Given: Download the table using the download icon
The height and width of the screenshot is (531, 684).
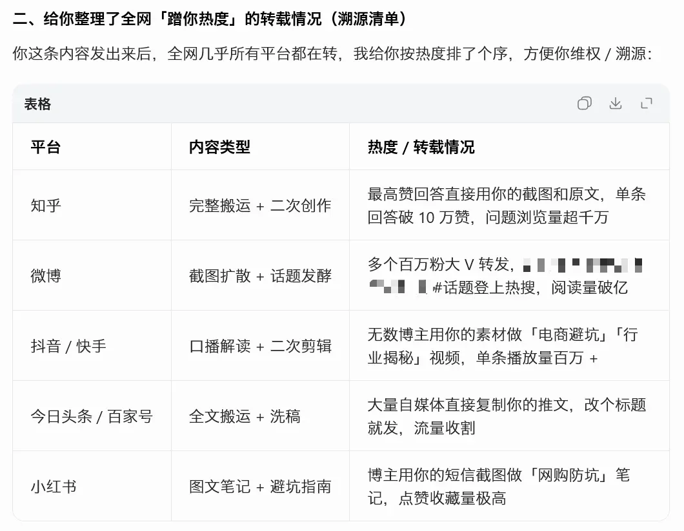Looking at the screenshot, I should (616, 103).
